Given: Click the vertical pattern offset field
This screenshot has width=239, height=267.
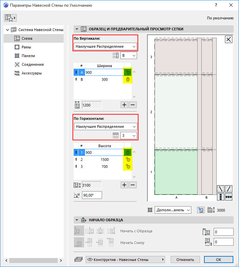Looking at the screenshot, I should click(224, 242).
